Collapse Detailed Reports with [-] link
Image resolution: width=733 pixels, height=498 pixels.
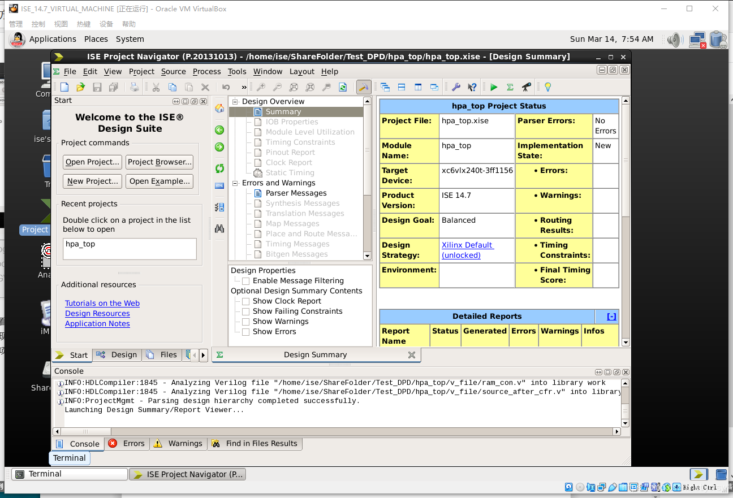tap(611, 317)
